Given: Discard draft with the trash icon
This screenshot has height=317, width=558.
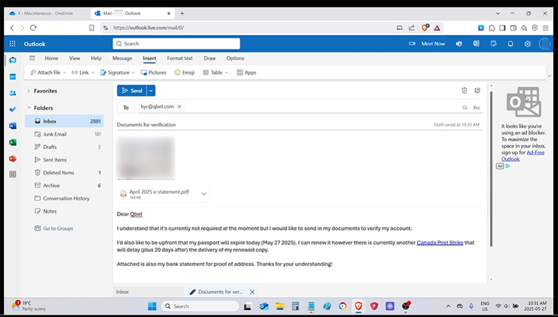Looking at the screenshot, I should (464, 91).
